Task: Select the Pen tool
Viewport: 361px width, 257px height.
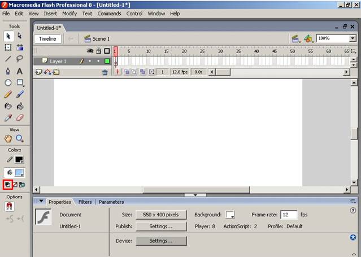Action: (8, 71)
